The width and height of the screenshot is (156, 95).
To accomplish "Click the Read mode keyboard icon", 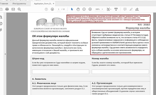I will (116, 9).
